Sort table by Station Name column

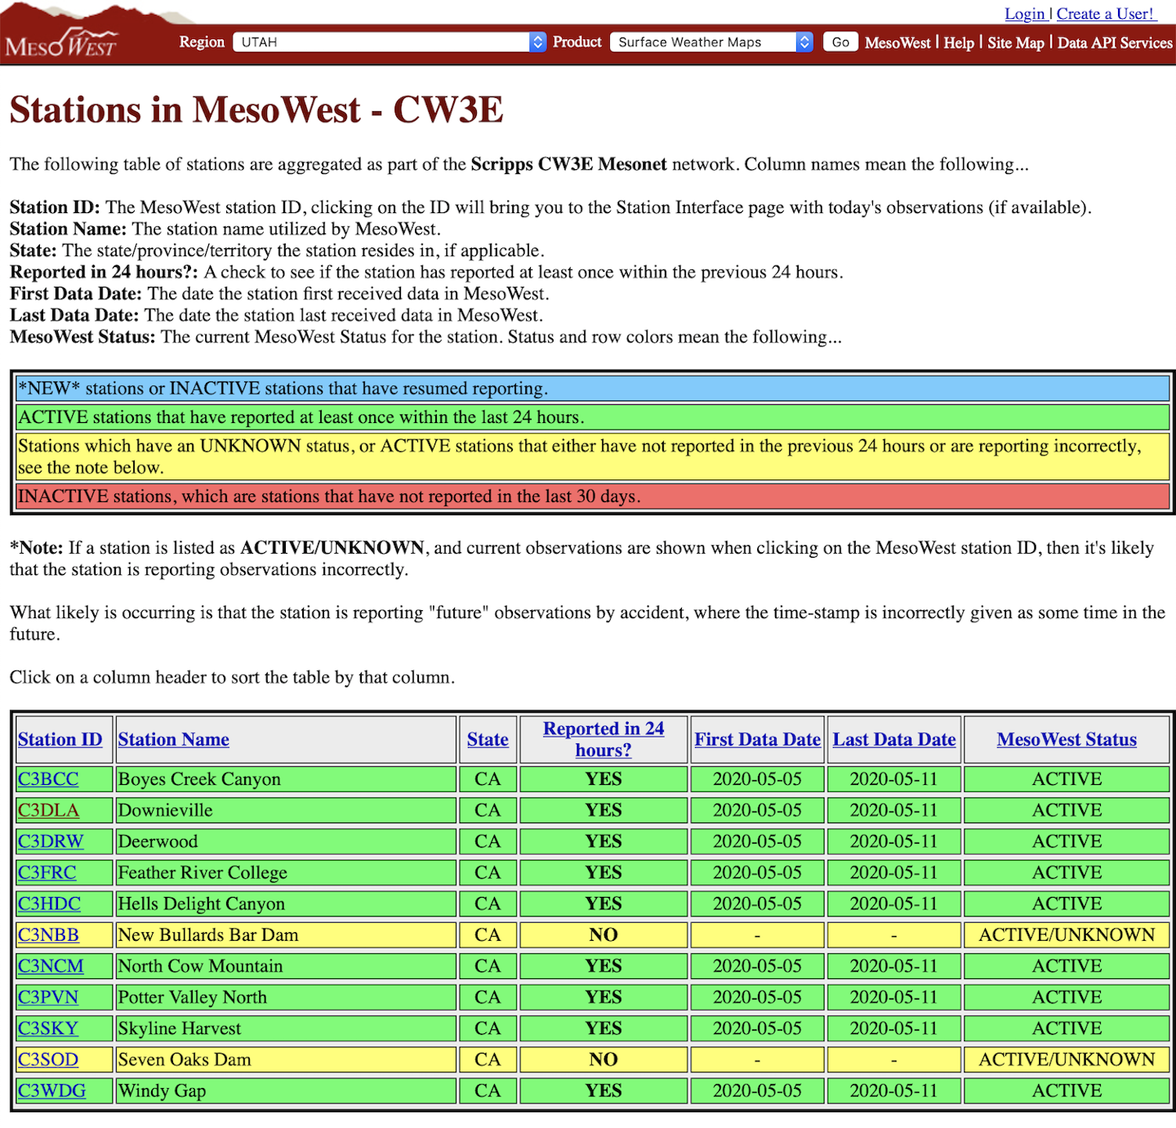174,739
